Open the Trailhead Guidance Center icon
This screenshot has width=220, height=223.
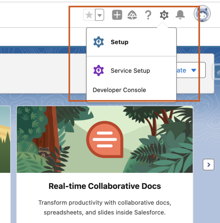[x=132, y=15]
